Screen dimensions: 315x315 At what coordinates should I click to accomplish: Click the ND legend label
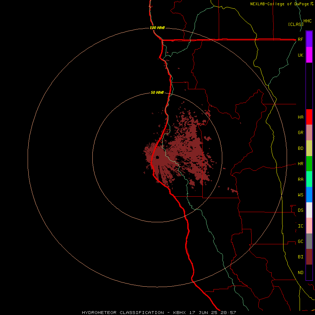(x=300, y=273)
